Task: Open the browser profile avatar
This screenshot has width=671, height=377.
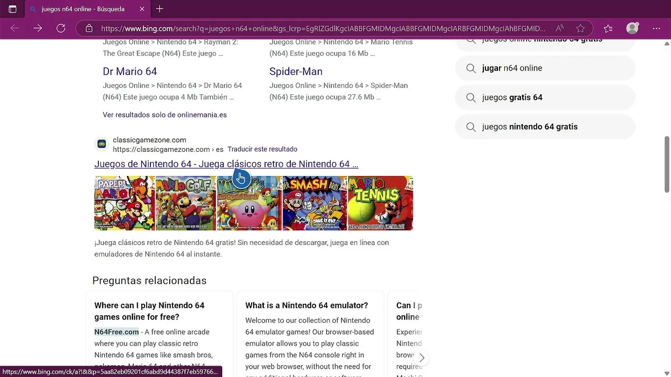Action: point(633,28)
